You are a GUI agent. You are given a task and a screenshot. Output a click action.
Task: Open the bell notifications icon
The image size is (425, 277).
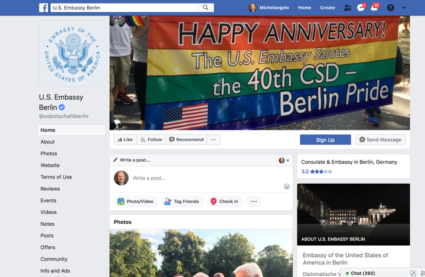click(x=374, y=8)
